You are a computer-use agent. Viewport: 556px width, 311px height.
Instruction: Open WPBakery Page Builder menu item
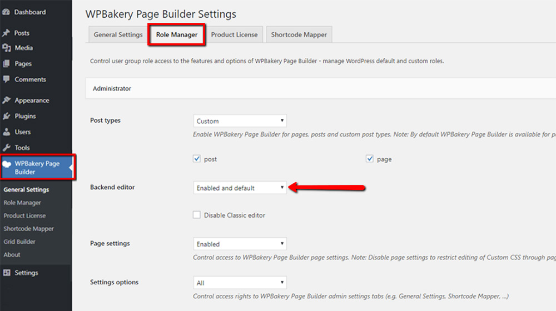pos(37,168)
